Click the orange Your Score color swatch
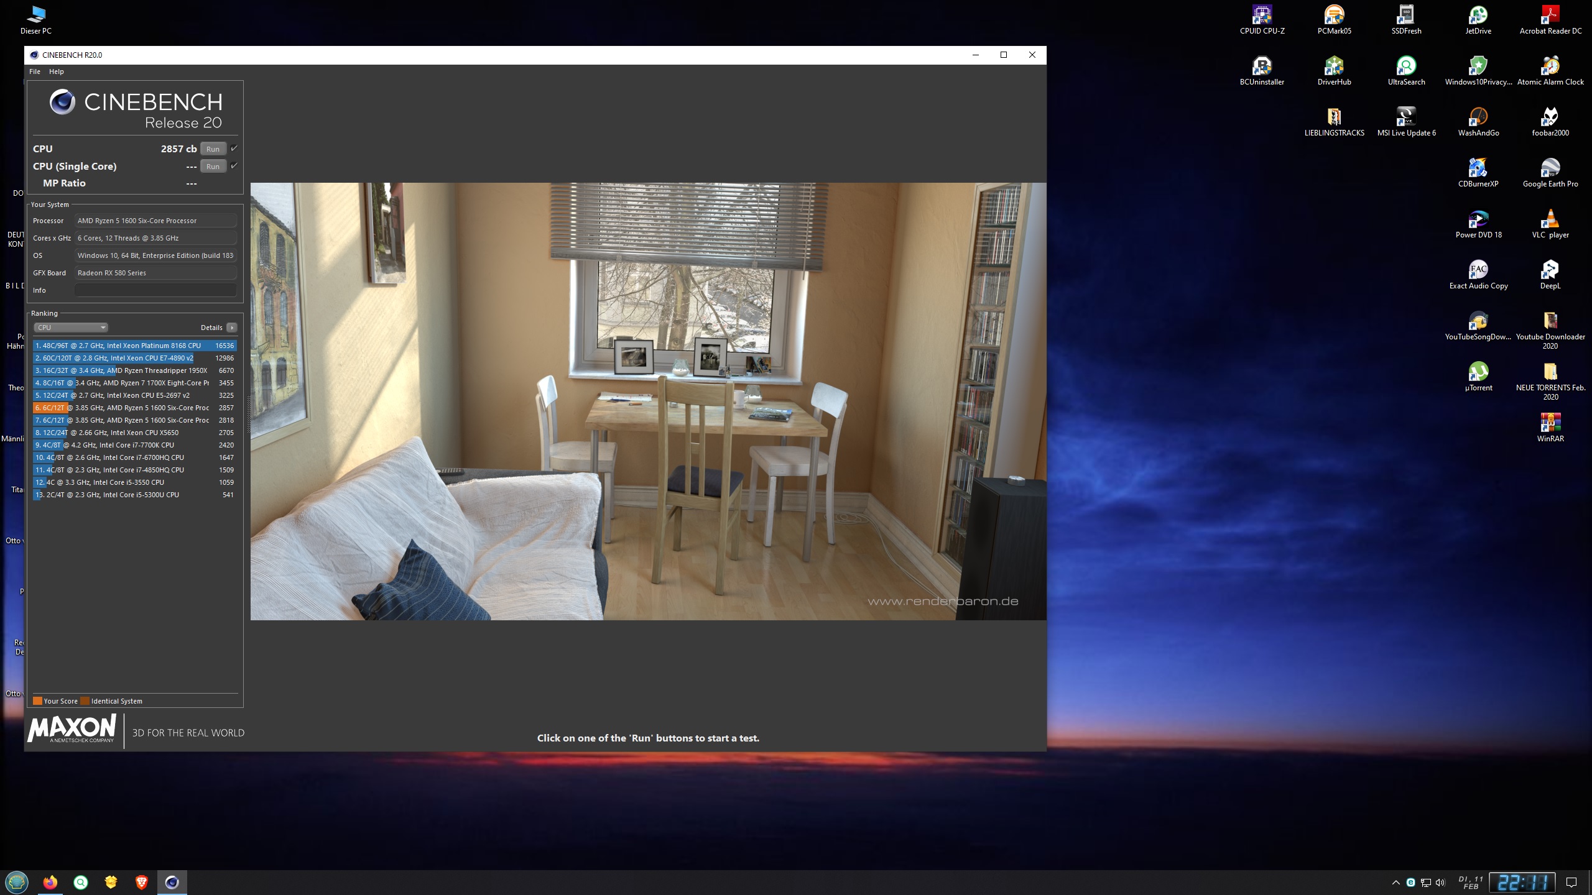 [37, 701]
